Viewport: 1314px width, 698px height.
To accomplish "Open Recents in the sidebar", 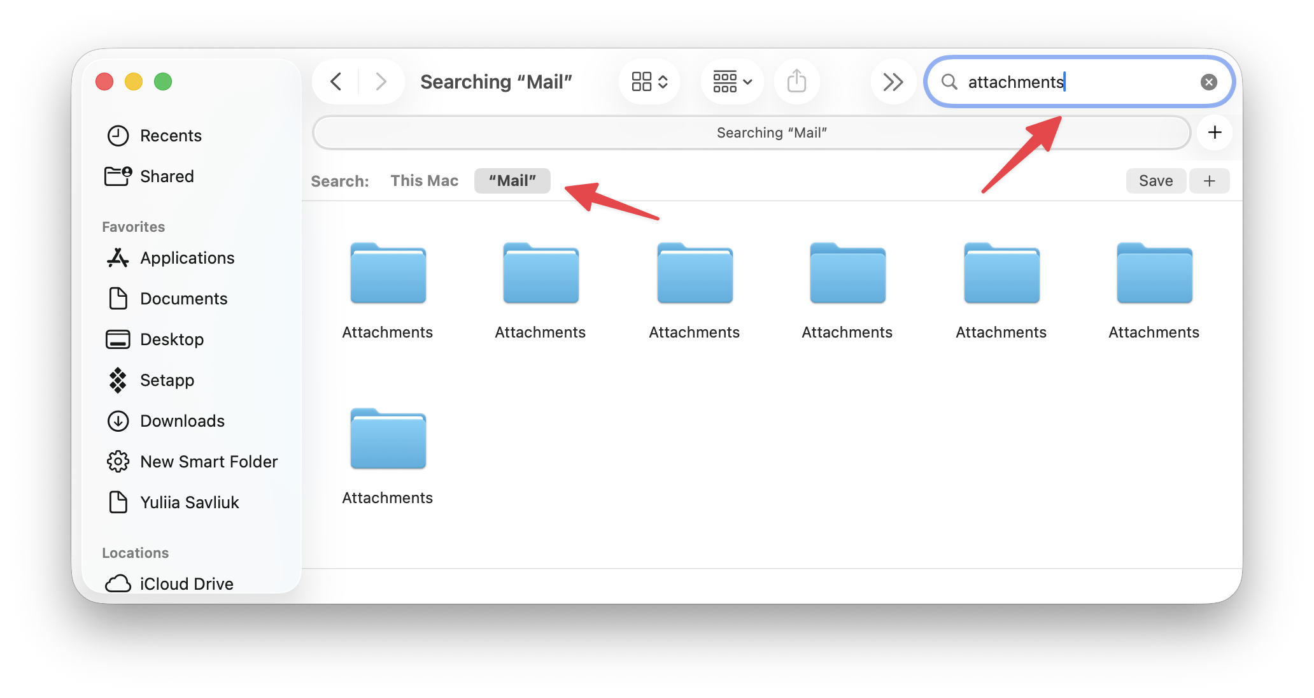I will (x=170, y=136).
